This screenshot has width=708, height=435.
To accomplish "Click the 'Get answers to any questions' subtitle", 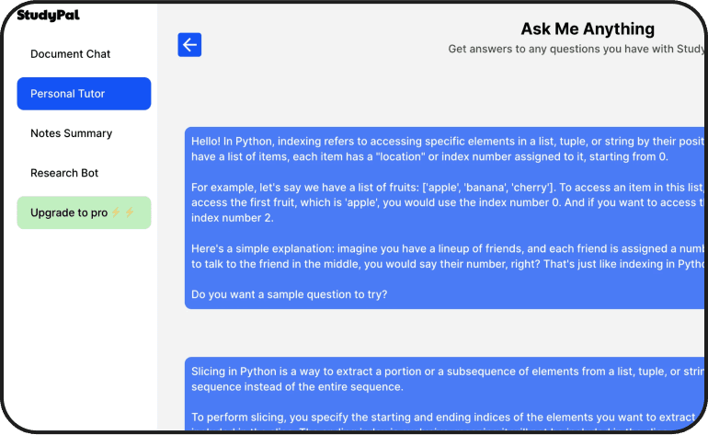I will pos(576,49).
